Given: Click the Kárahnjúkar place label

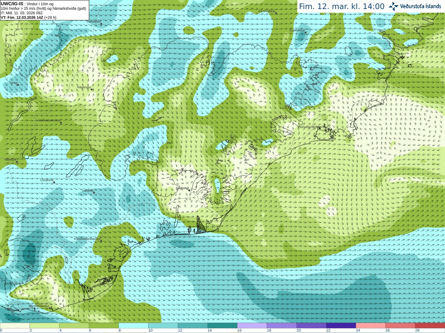Looking at the screenshot, I should point(267,11).
